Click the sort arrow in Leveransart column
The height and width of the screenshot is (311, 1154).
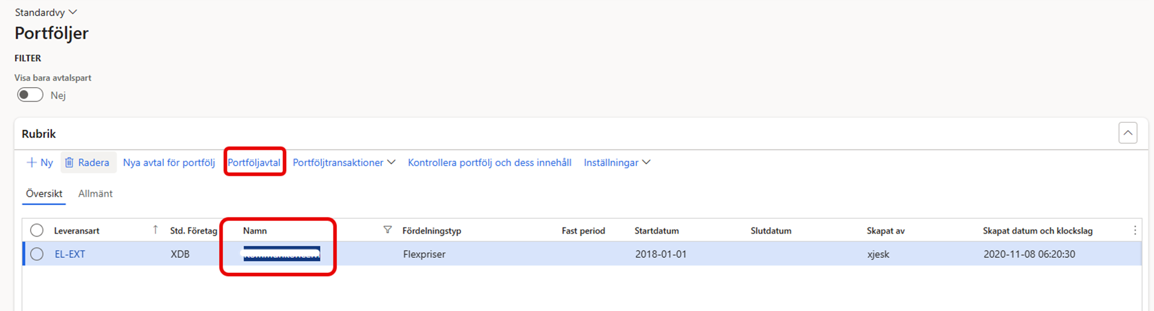(x=155, y=230)
